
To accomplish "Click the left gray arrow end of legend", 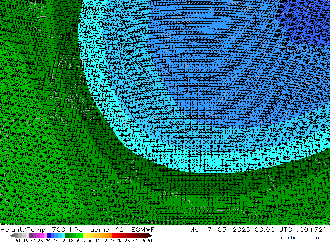I will 12,235.
